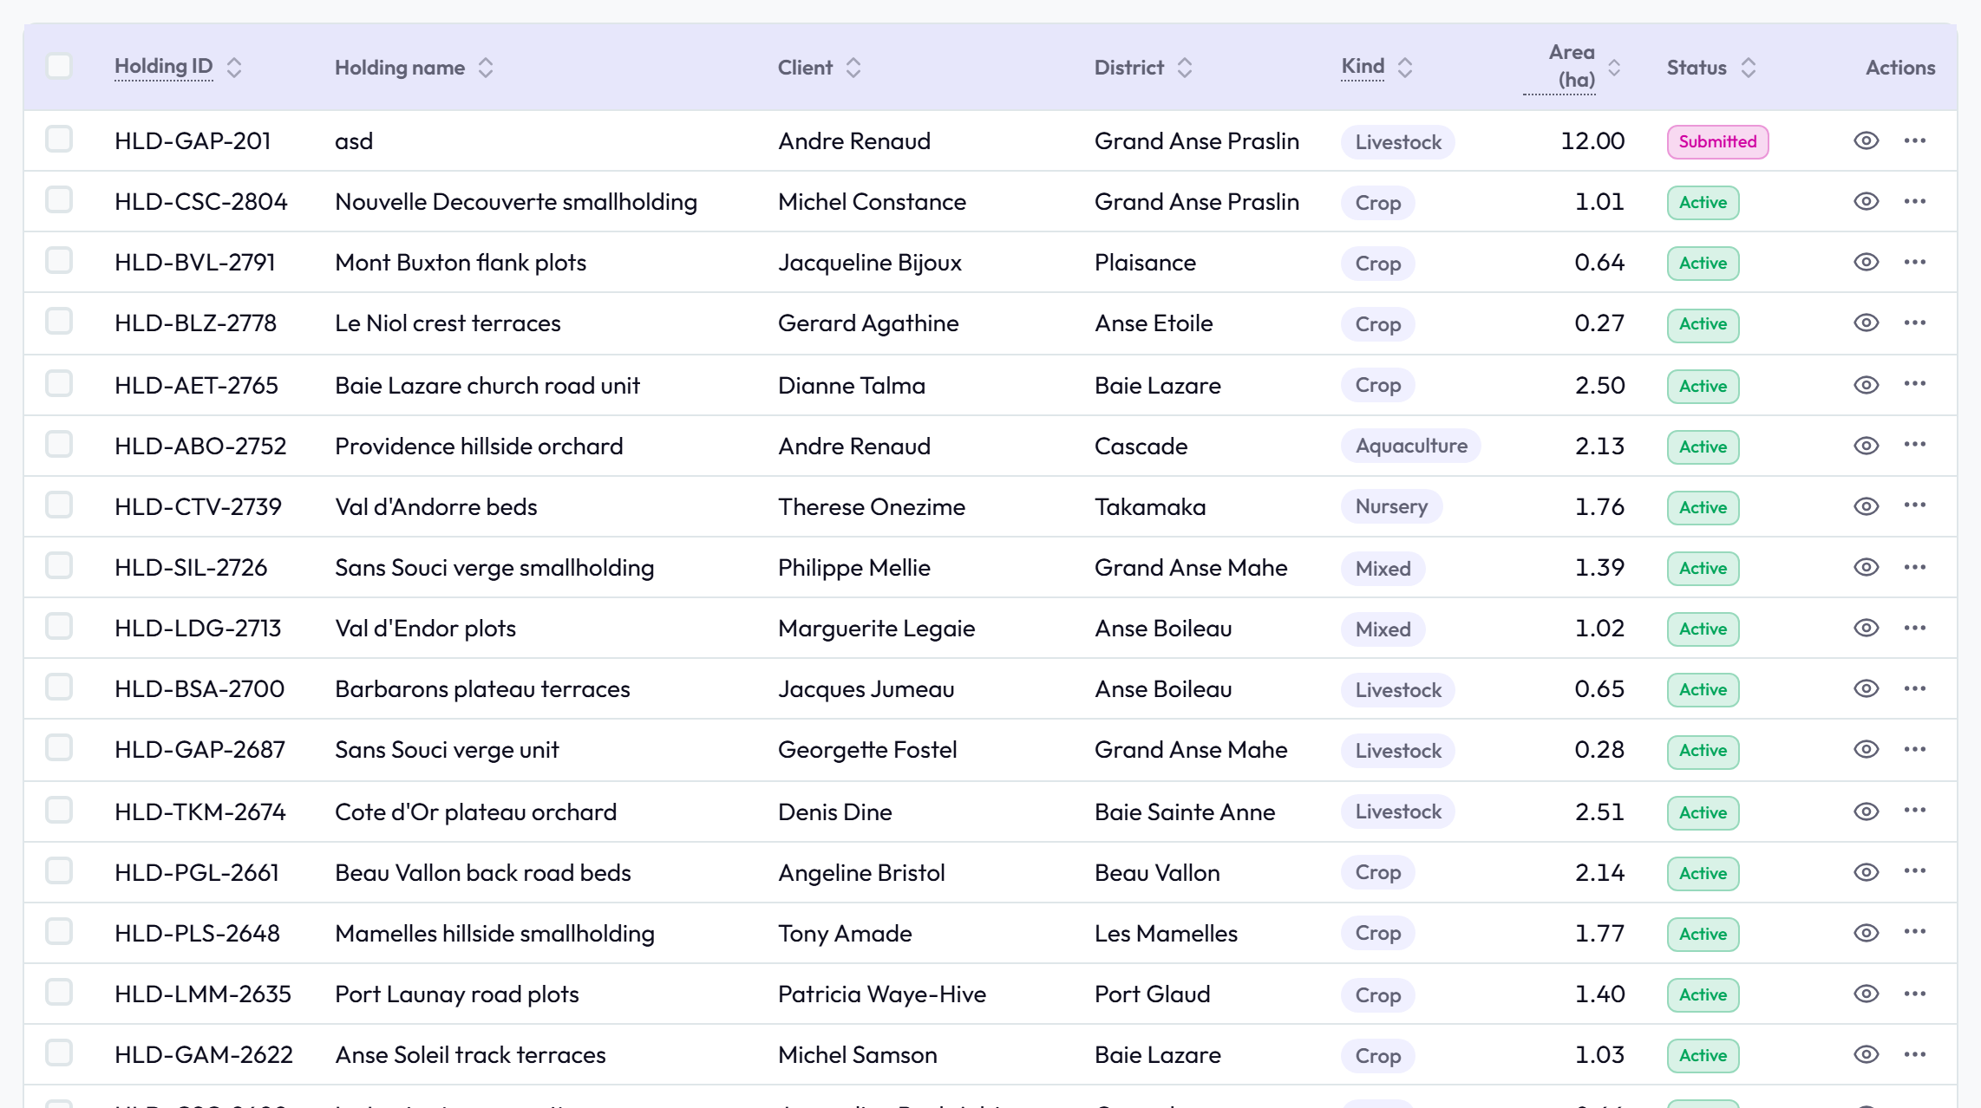The image size is (1981, 1108).
Task: Click the Nursery kind tag
Action: tap(1391, 506)
